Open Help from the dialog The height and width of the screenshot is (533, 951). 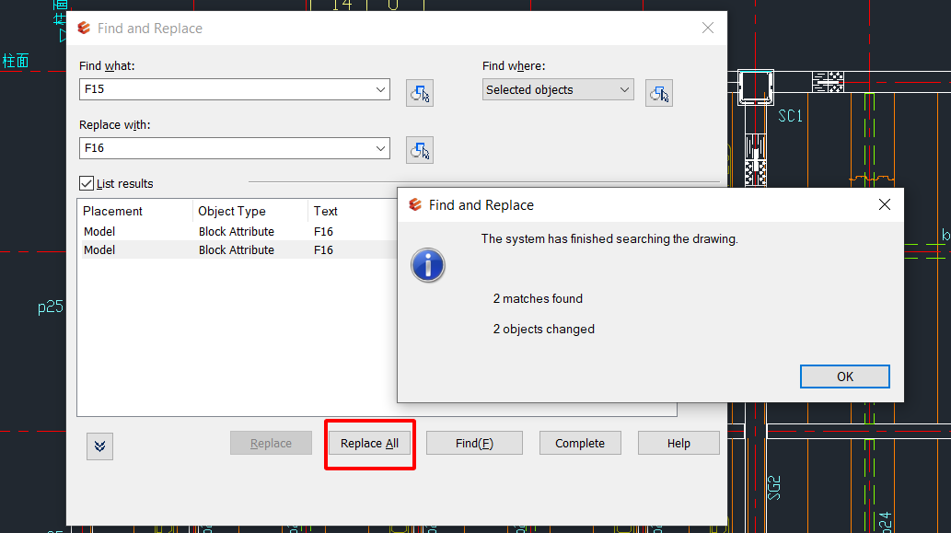(678, 444)
